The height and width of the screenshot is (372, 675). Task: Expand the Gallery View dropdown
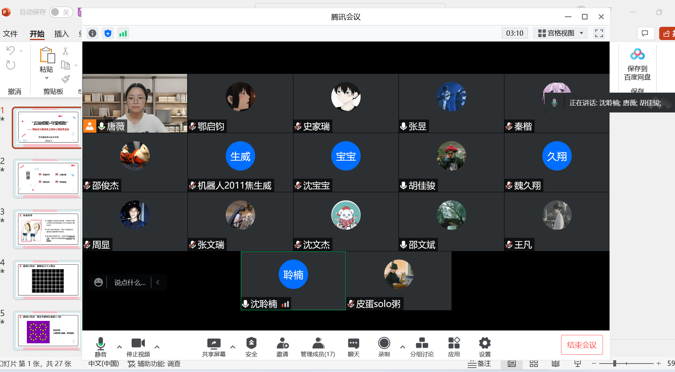[560, 33]
